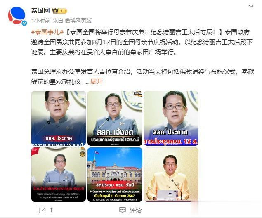
Task: Open the 评论 comments label
Action: [x=136, y=210]
